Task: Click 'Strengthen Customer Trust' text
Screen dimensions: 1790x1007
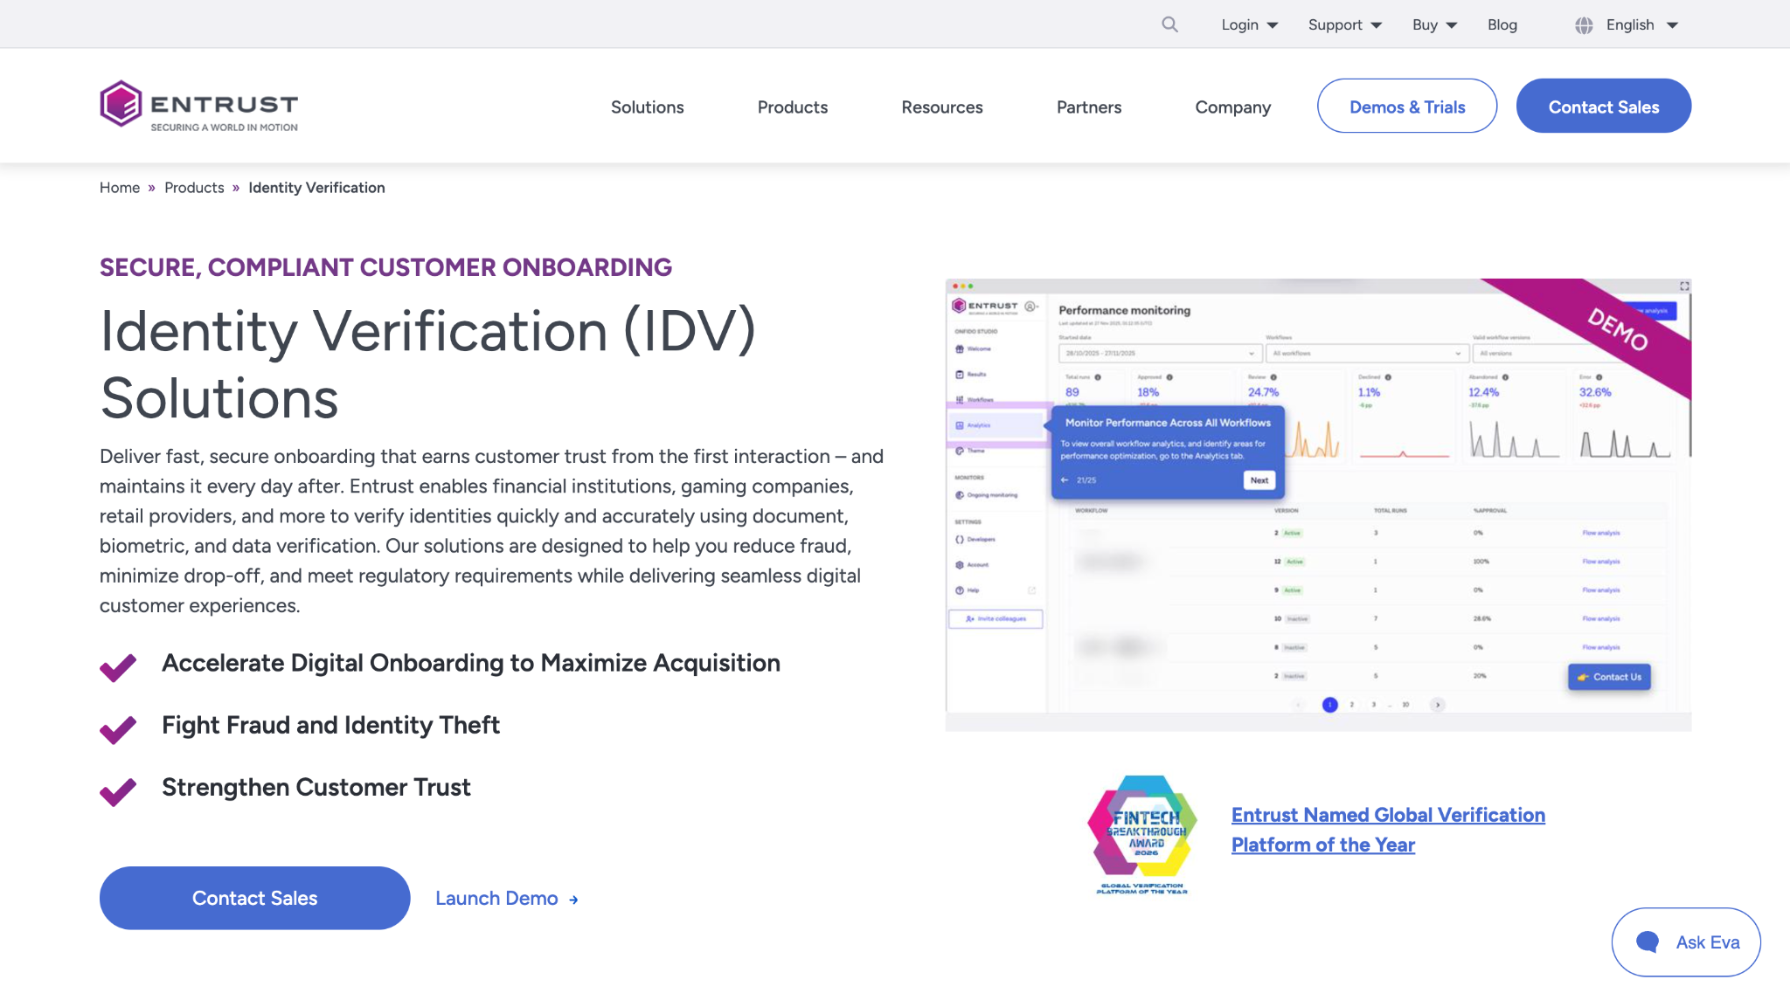Action: 316,787
